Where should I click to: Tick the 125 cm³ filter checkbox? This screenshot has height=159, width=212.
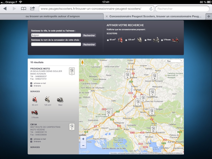point(126,40)
